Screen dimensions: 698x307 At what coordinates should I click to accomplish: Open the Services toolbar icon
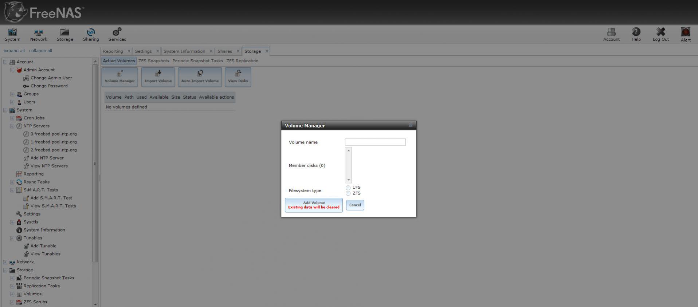[117, 35]
